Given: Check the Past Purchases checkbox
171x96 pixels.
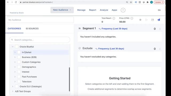Looking at the screenshot, I should (x=19, y=77).
